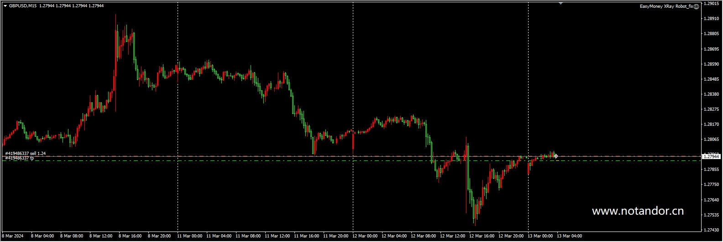Screen dimensions: 723x242
Task: Click the pink diamond marker at current price
Action: [x=556, y=156]
